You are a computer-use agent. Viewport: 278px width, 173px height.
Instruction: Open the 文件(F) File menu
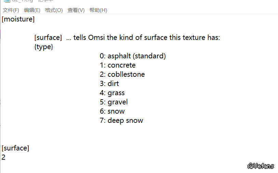pyautogui.click(x=11, y=10)
